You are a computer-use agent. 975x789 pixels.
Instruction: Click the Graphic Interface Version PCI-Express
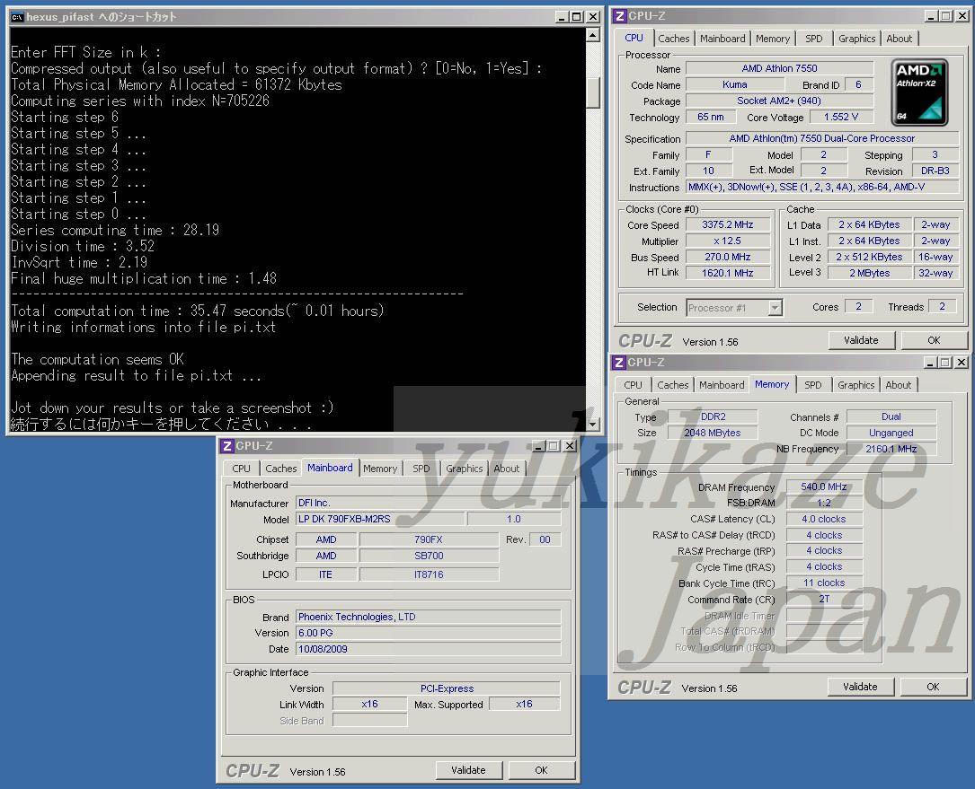447,688
